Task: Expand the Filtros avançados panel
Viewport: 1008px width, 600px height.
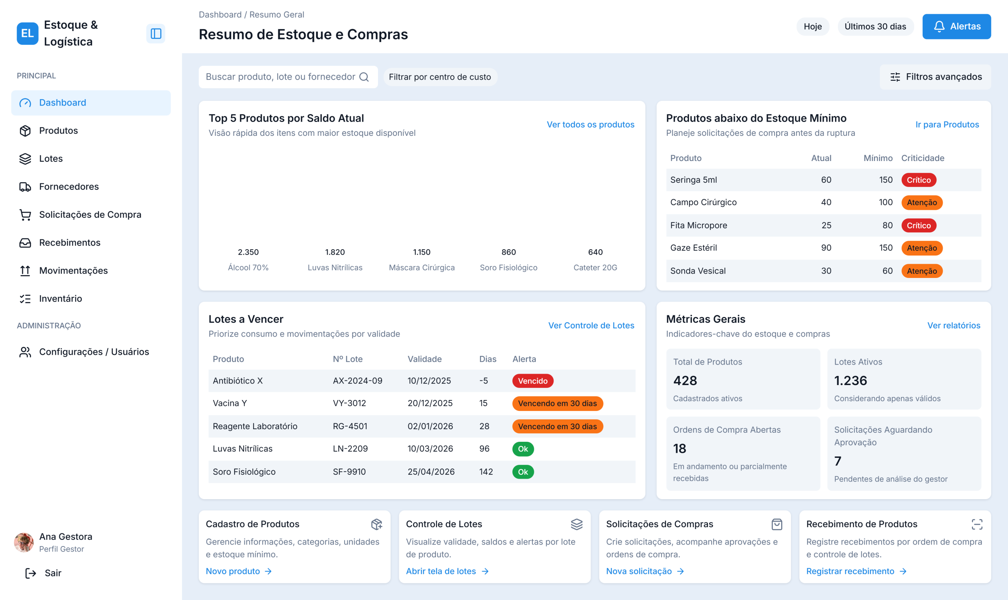Action: coord(935,77)
